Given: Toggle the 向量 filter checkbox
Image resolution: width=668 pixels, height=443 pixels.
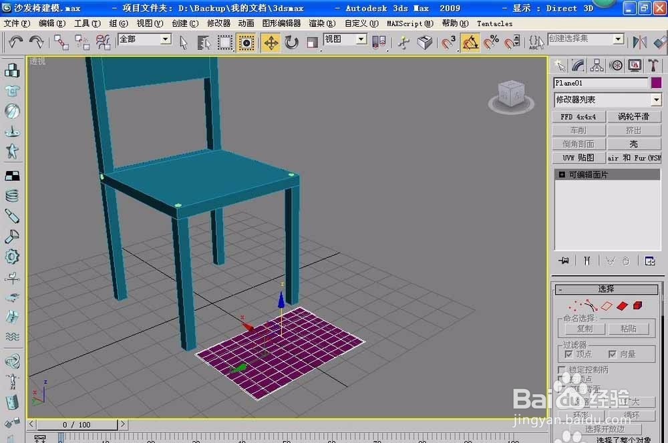Looking at the screenshot, I should (x=613, y=353).
